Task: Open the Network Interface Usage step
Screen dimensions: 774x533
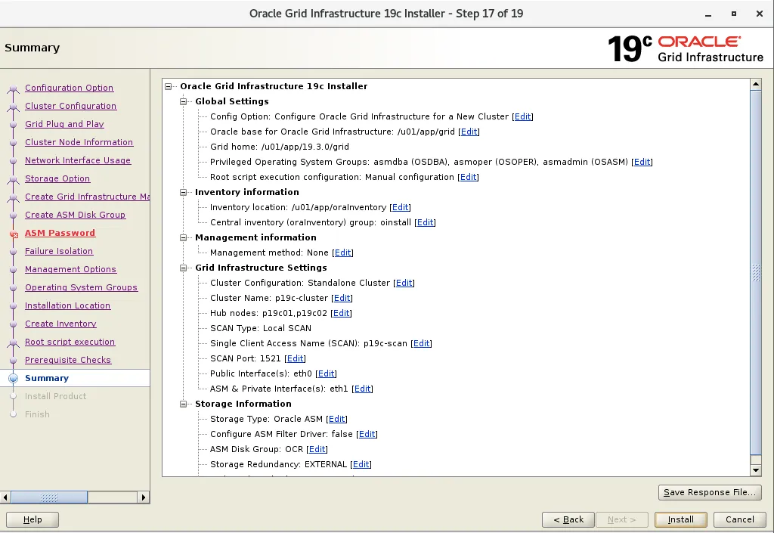Action: (79, 160)
